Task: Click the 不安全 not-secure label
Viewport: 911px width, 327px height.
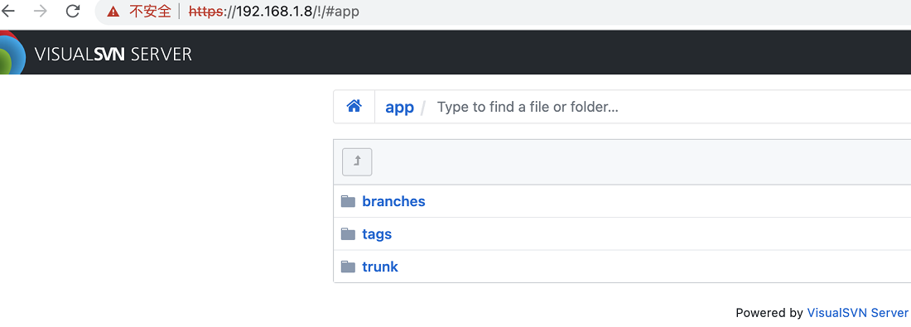Action: tap(150, 12)
